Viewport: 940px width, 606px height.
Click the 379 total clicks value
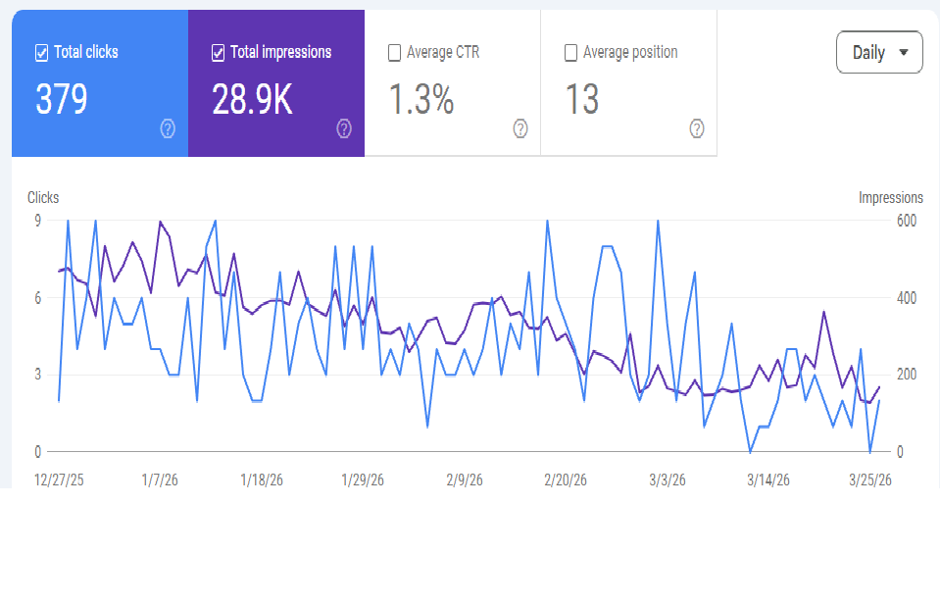(62, 100)
